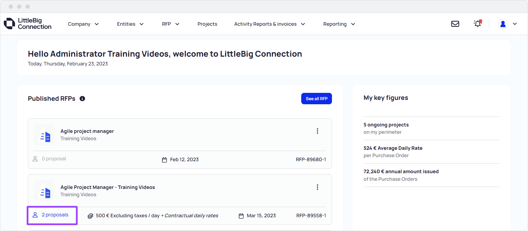Click the person icon beside 0 proposal

tap(35, 159)
